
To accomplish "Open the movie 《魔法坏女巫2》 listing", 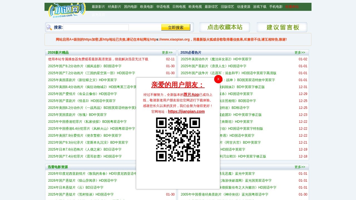I will pos(216,59).
